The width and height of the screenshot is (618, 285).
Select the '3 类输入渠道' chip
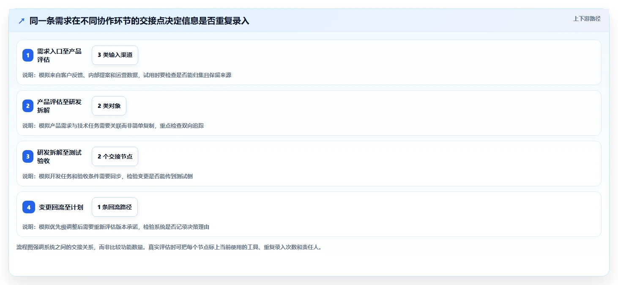point(115,55)
